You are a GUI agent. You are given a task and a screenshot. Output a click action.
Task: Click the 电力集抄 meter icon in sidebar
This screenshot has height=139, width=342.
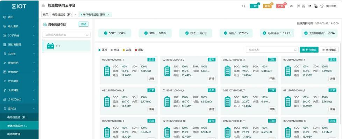(5, 26)
